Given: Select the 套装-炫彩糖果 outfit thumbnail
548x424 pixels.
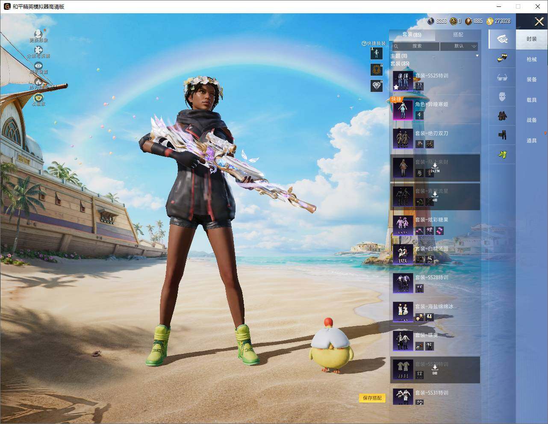Looking at the screenshot, I should pyautogui.click(x=403, y=226).
